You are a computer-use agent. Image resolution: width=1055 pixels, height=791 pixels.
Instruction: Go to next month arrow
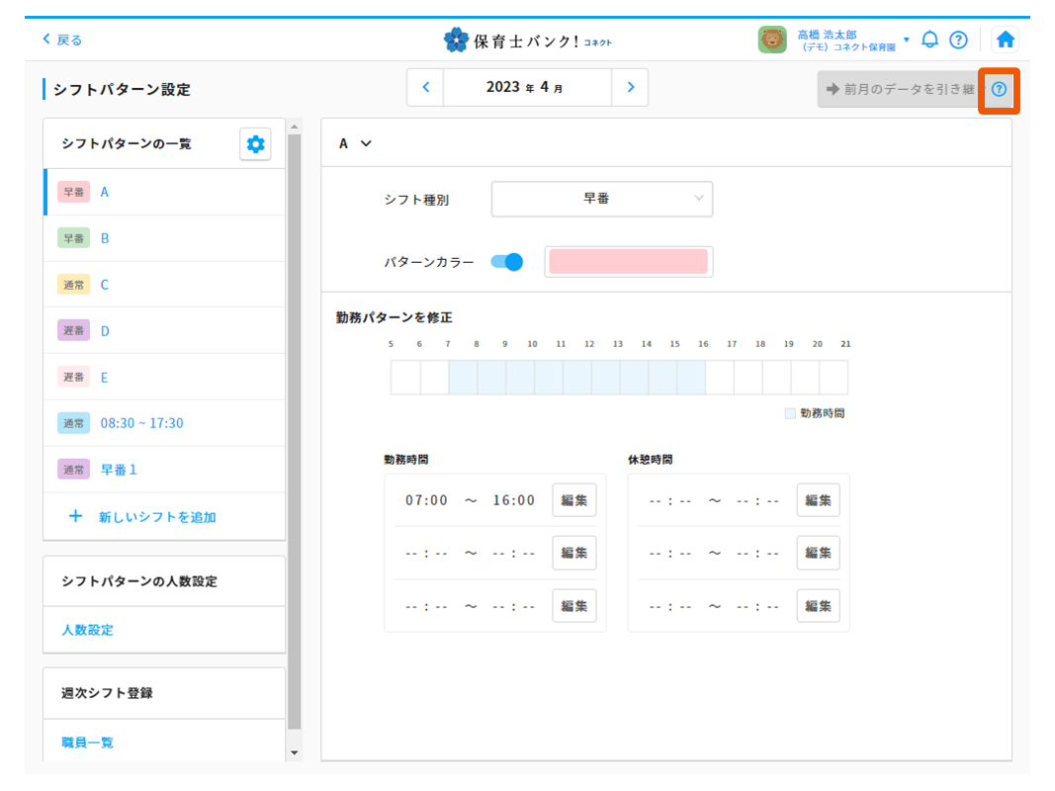click(630, 87)
